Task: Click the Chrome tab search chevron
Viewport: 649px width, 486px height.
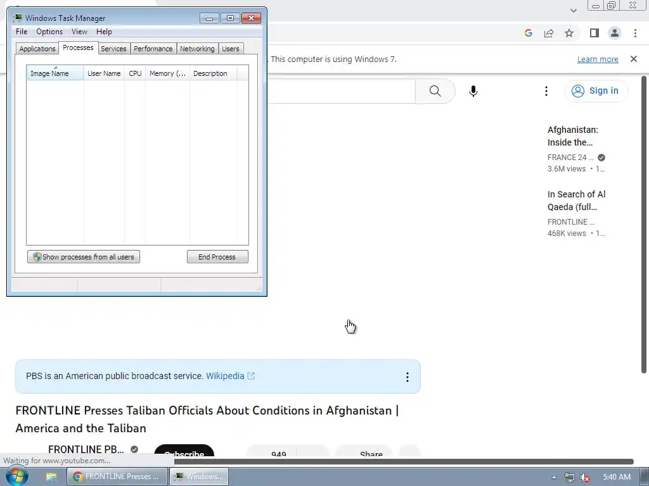Action: pyautogui.click(x=573, y=10)
